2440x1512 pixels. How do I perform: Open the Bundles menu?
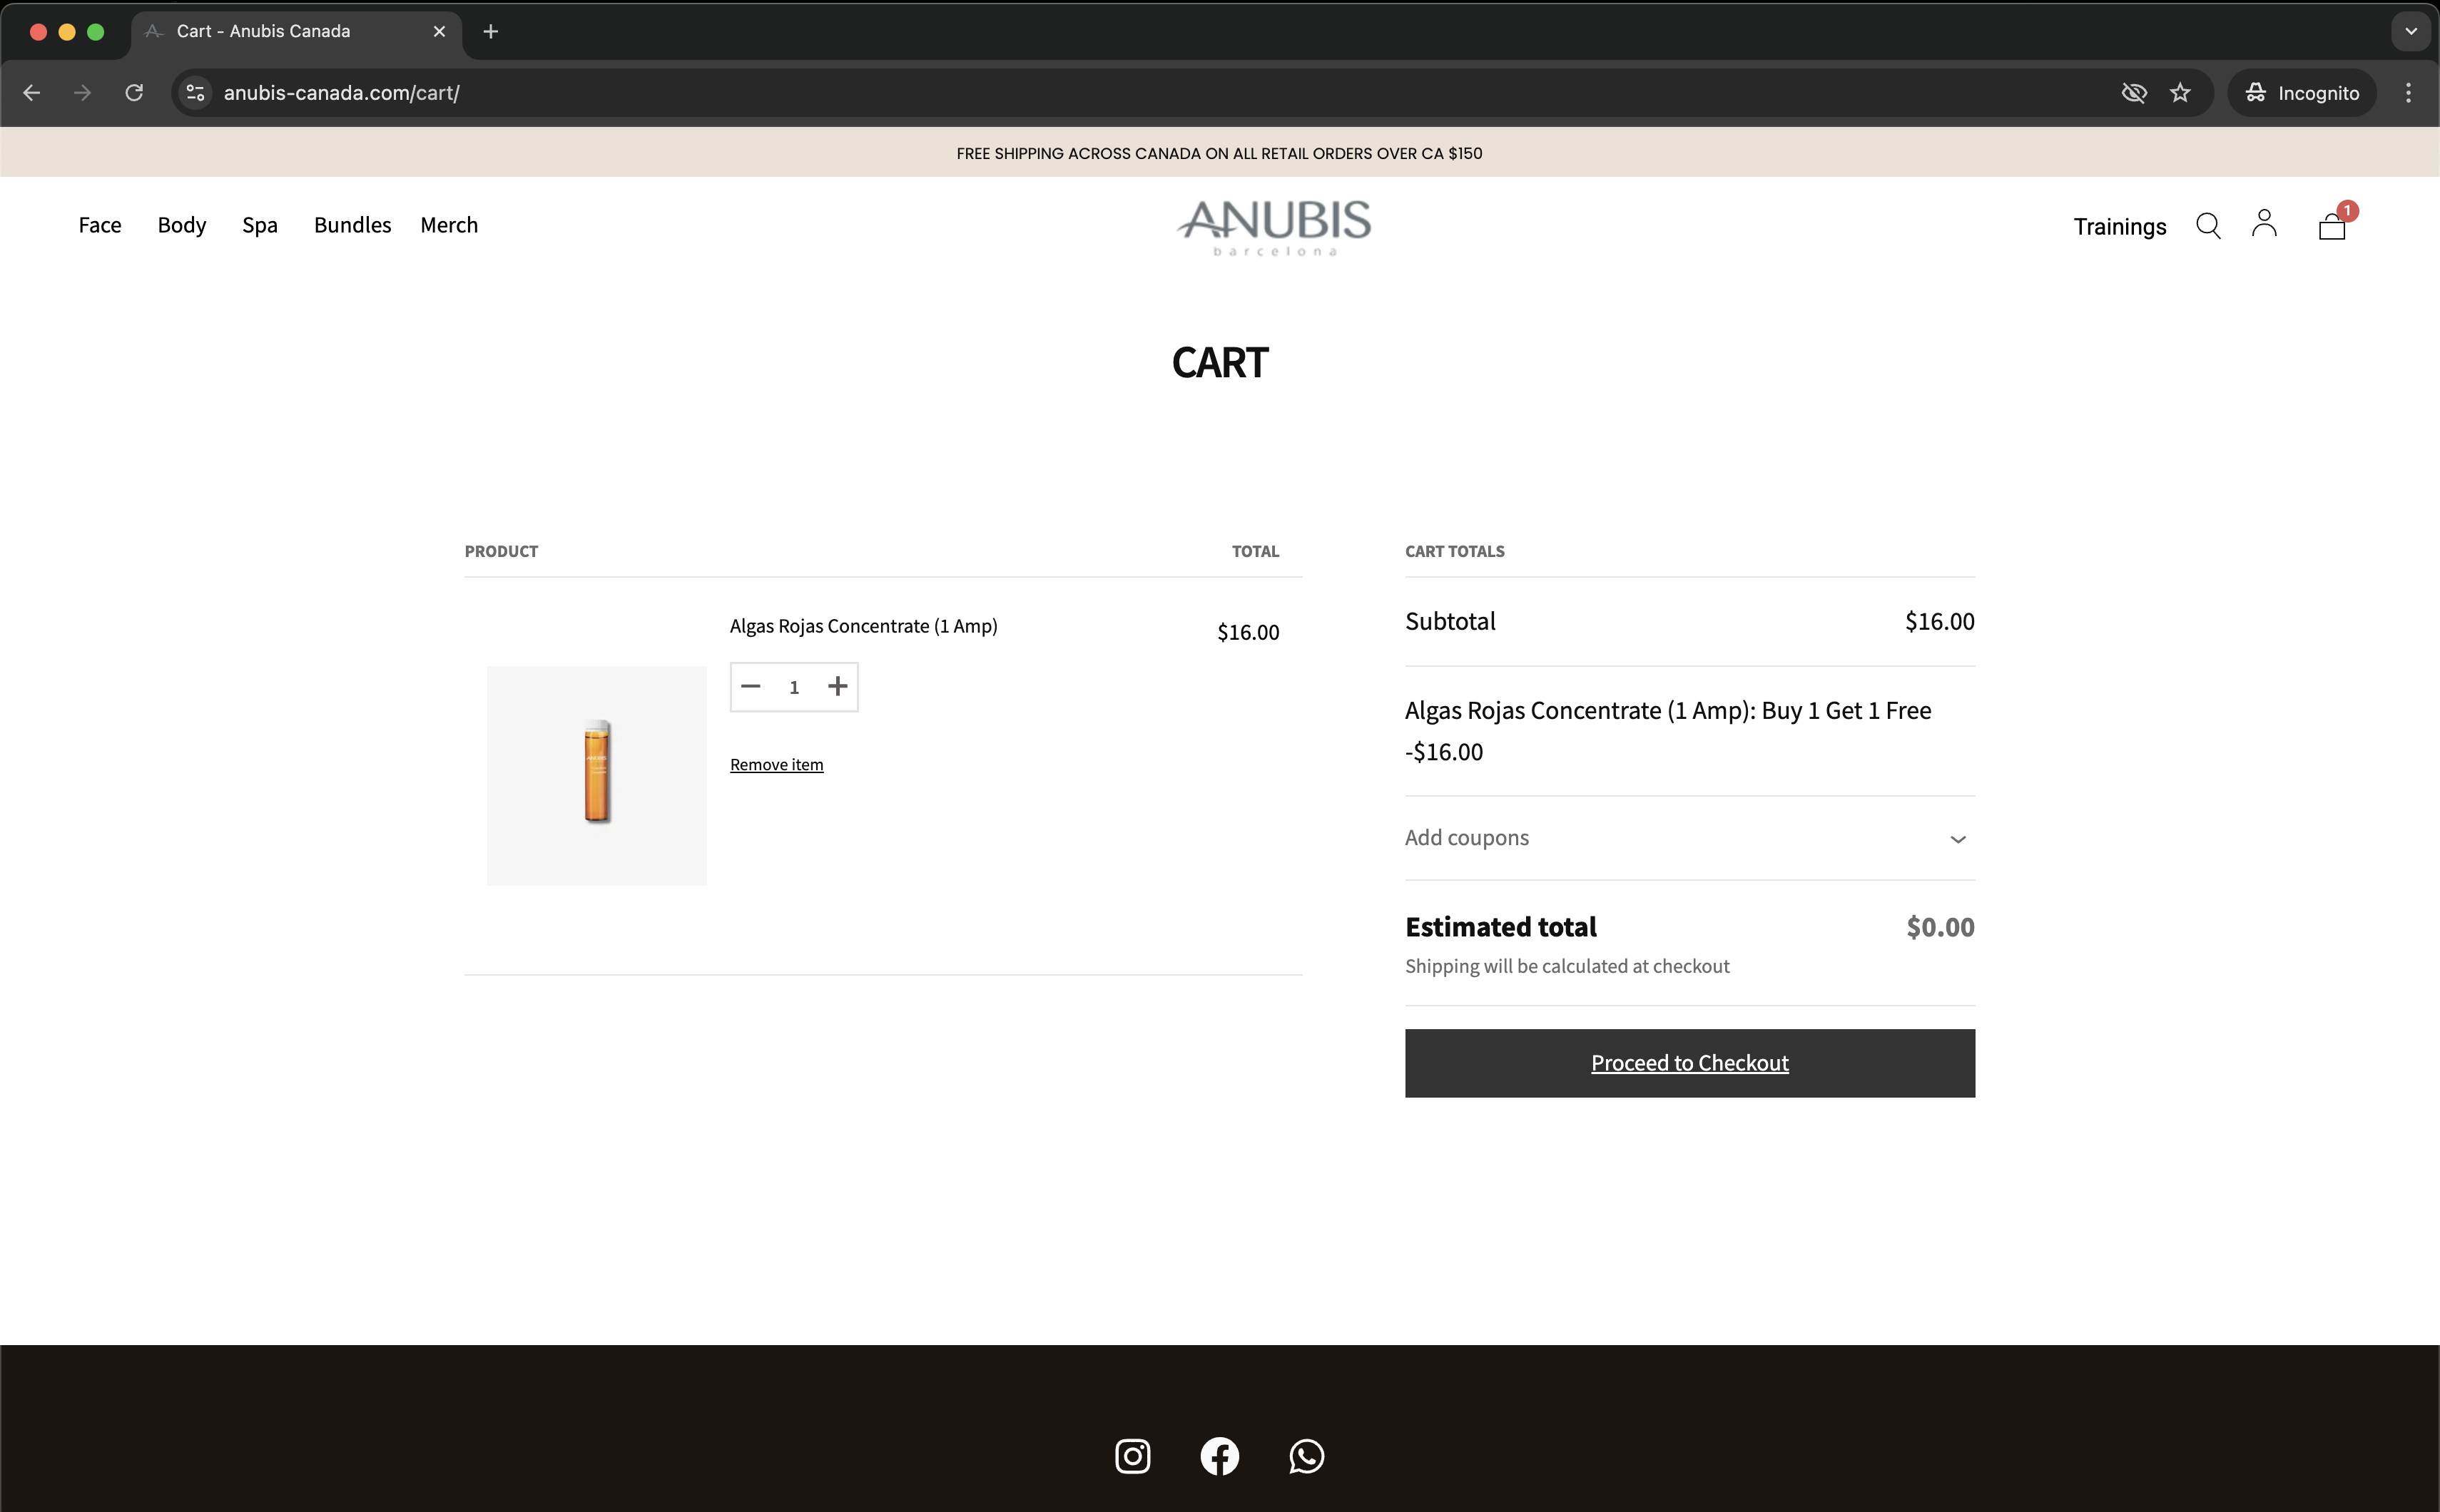click(x=352, y=226)
